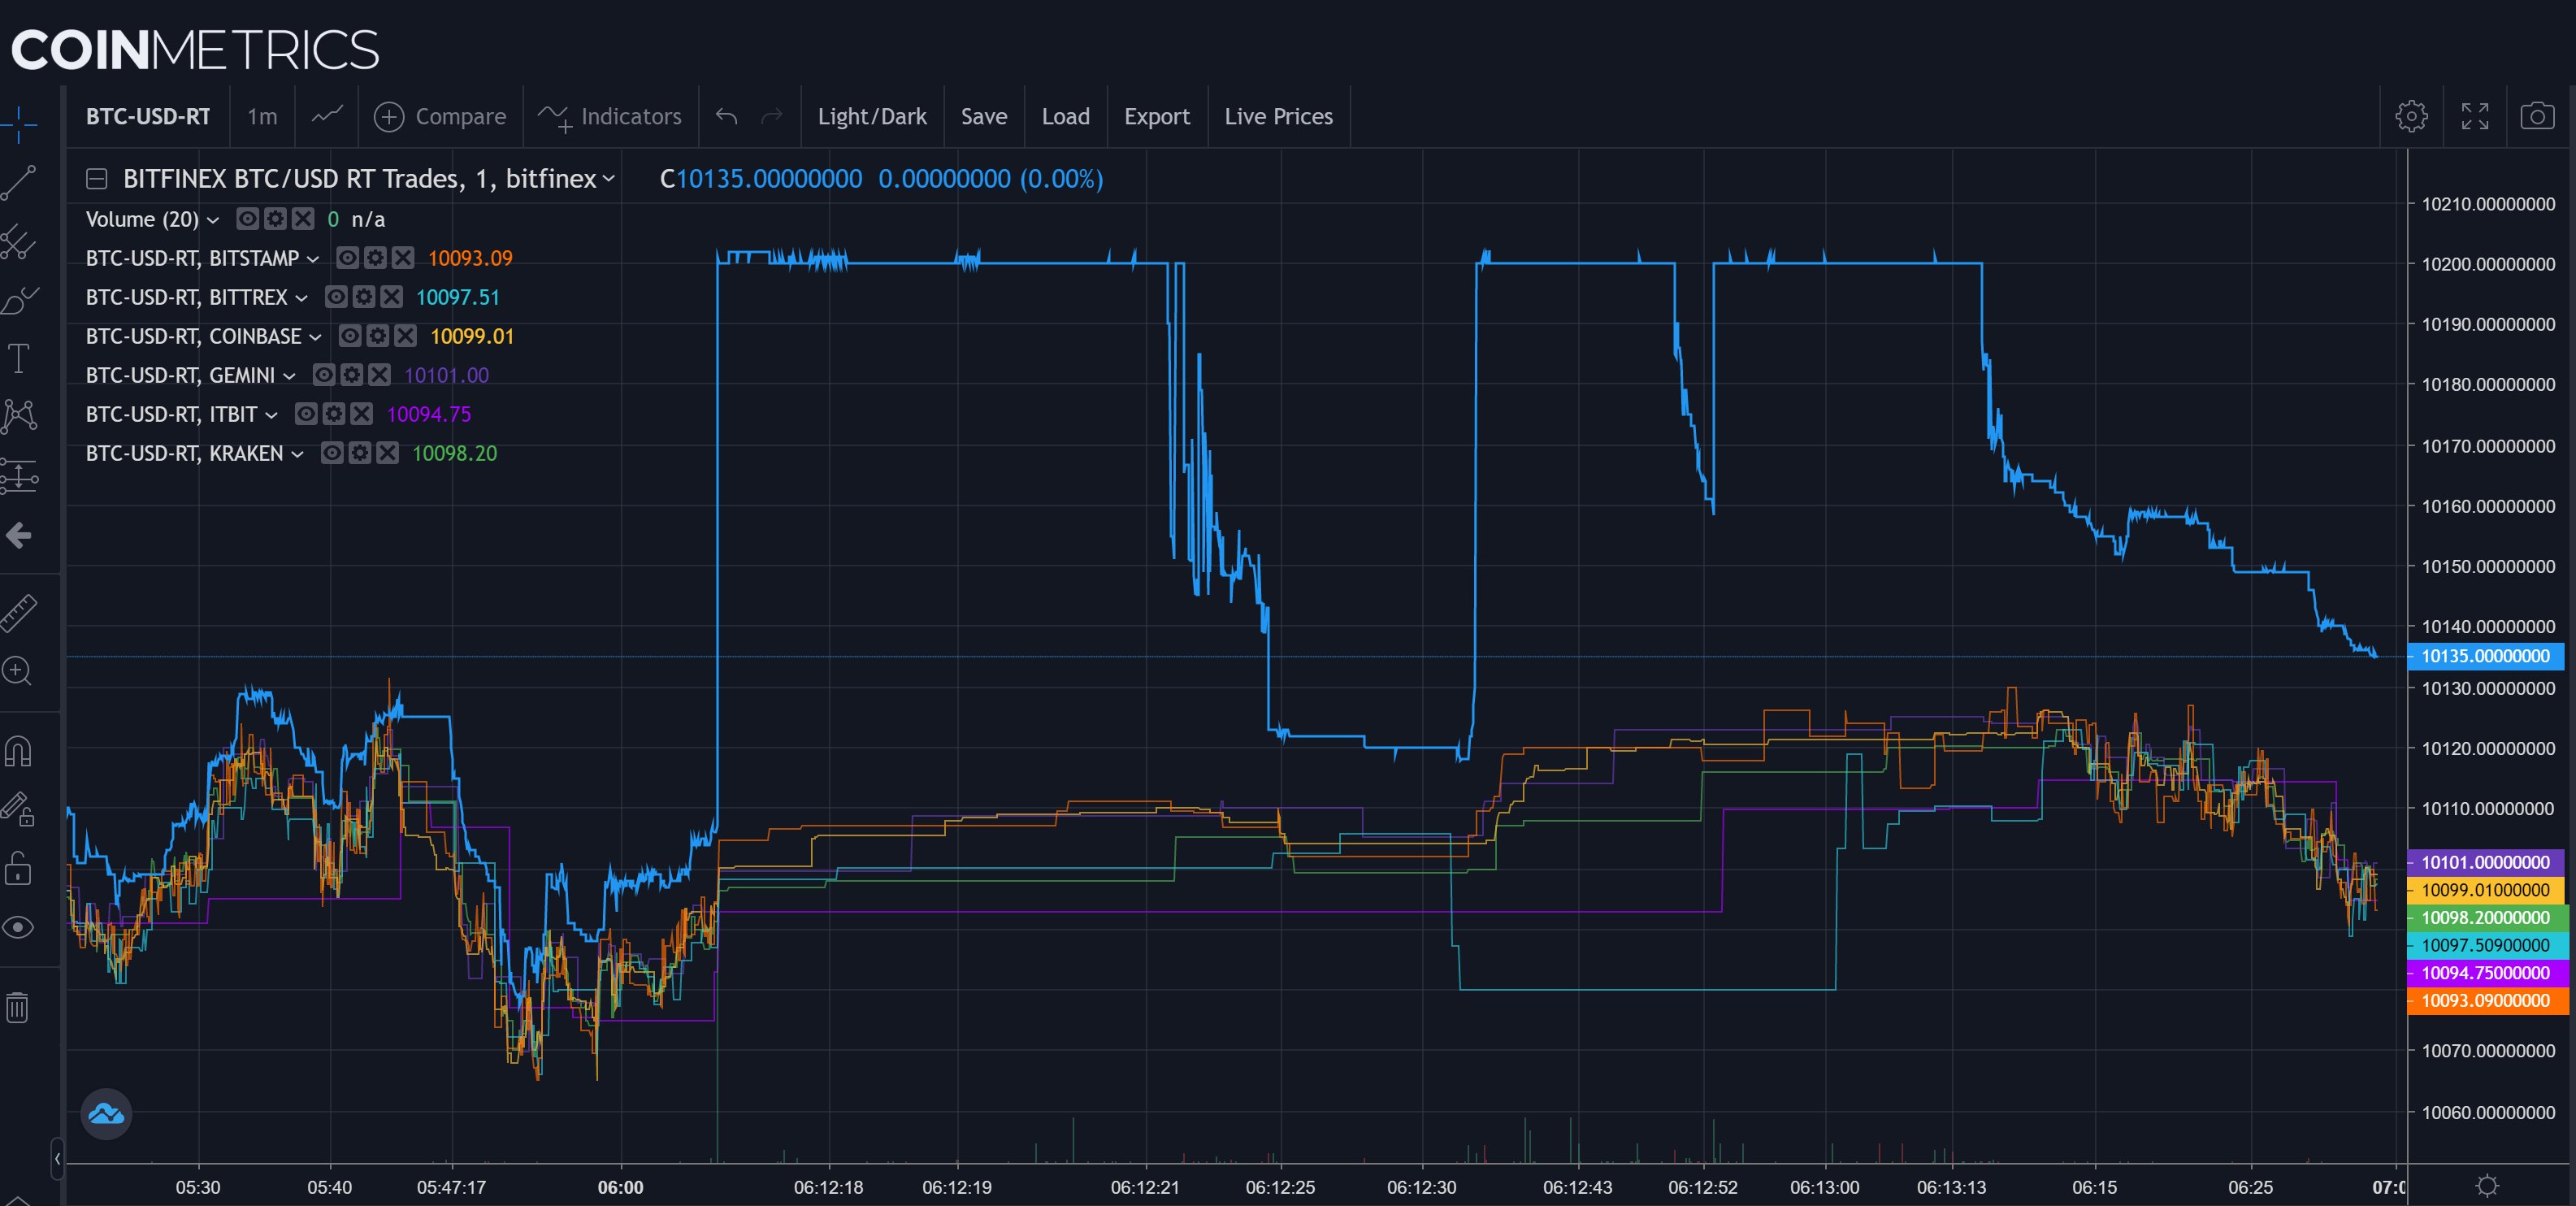Activate the zoom in tool
This screenshot has width=2576, height=1206.
(x=19, y=671)
